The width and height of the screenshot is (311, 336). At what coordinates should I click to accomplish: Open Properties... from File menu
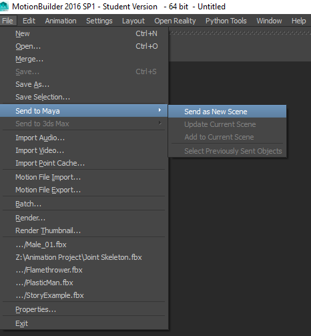(83, 309)
